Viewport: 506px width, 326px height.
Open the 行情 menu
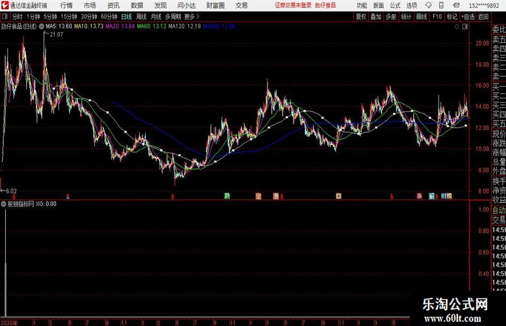click(66, 5)
